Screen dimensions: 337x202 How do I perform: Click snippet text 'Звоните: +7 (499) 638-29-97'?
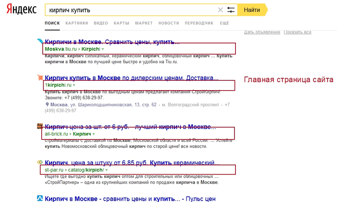74,98
